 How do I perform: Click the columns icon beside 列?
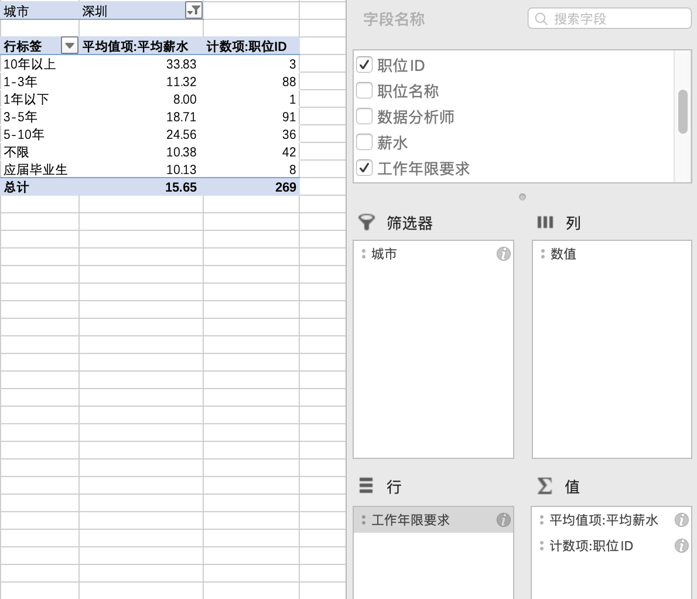point(545,223)
